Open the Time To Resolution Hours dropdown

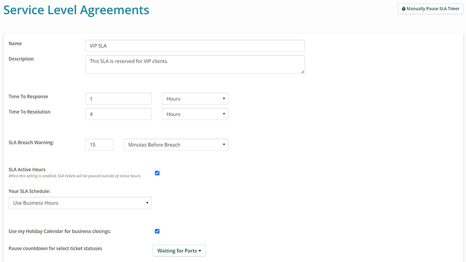point(195,114)
